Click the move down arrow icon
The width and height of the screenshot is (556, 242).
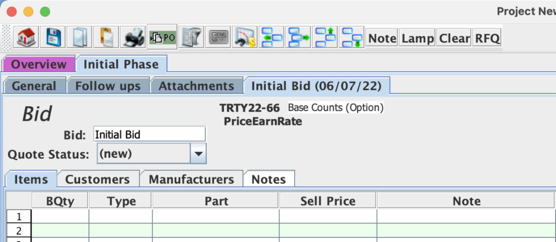[x=352, y=37]
